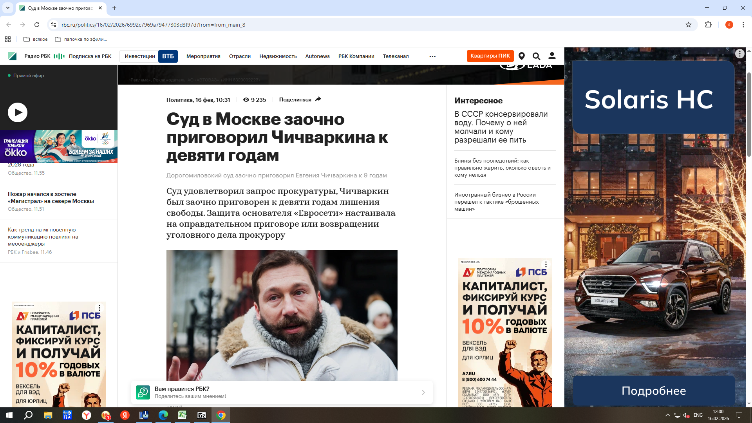Unmute system volume in the tray
Image resolution: width=752 pixels, height=423 pixels.
tap(686, 415)
